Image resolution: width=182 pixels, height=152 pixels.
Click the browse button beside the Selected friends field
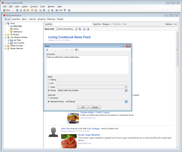[126, 102]
